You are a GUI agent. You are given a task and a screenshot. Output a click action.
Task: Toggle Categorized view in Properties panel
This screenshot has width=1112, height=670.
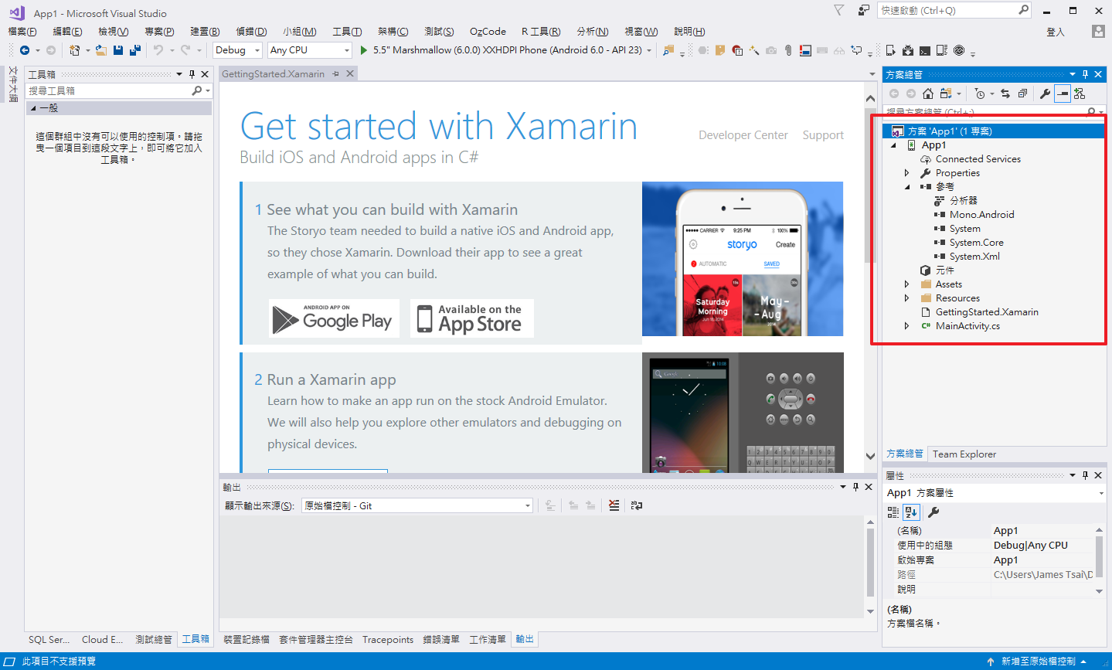coord(893,512)
